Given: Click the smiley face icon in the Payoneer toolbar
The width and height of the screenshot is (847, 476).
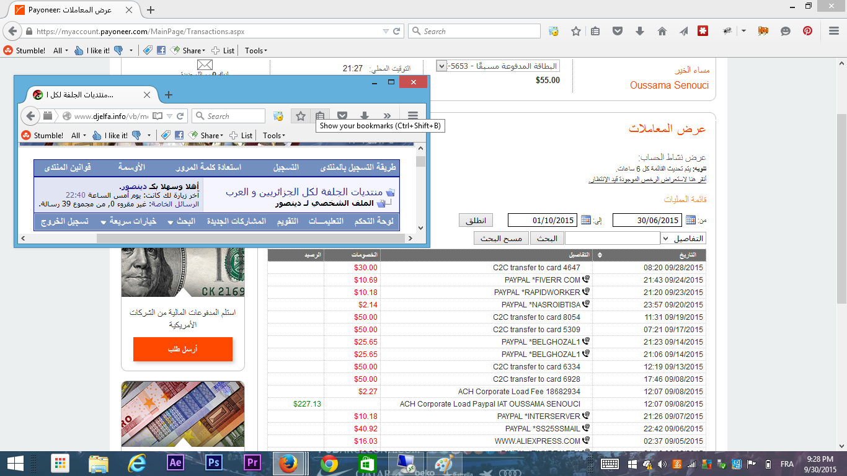Looking at the screenshot, I should [x=786, y=31].
